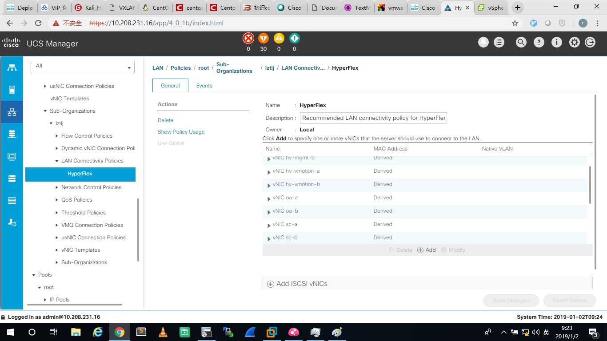Open the SAN navigation icon

12,134
